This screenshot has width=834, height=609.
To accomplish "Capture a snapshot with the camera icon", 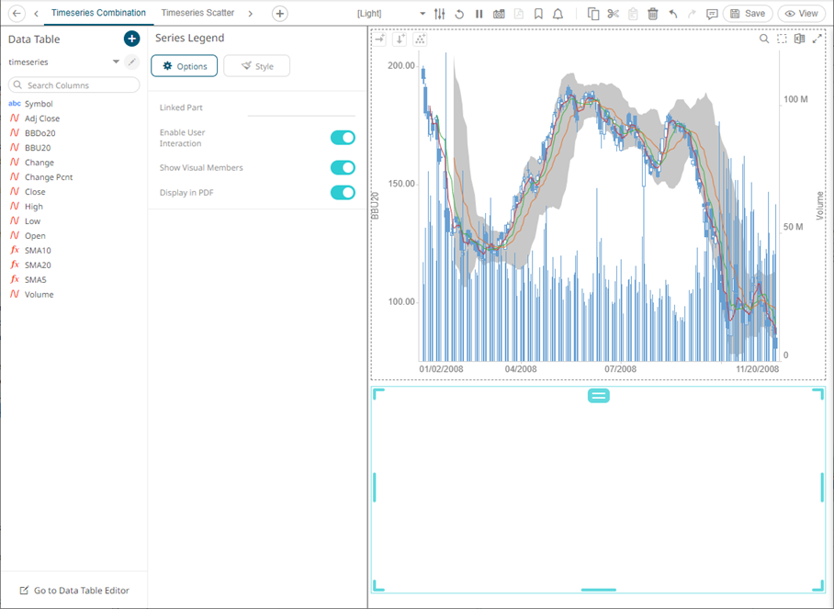I will tap(499, 14).
